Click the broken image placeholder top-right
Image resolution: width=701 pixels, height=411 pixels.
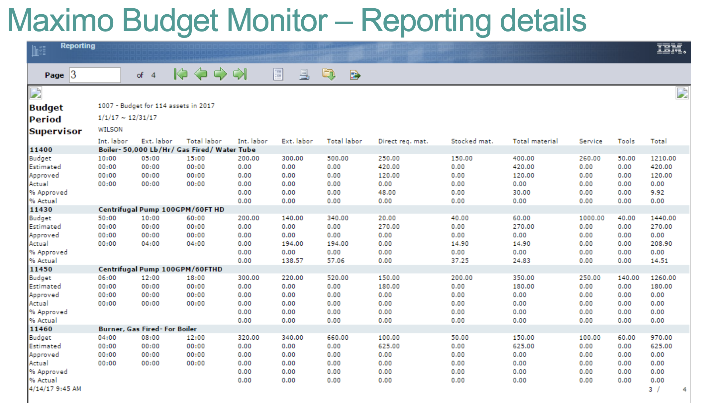coord(682,93)
